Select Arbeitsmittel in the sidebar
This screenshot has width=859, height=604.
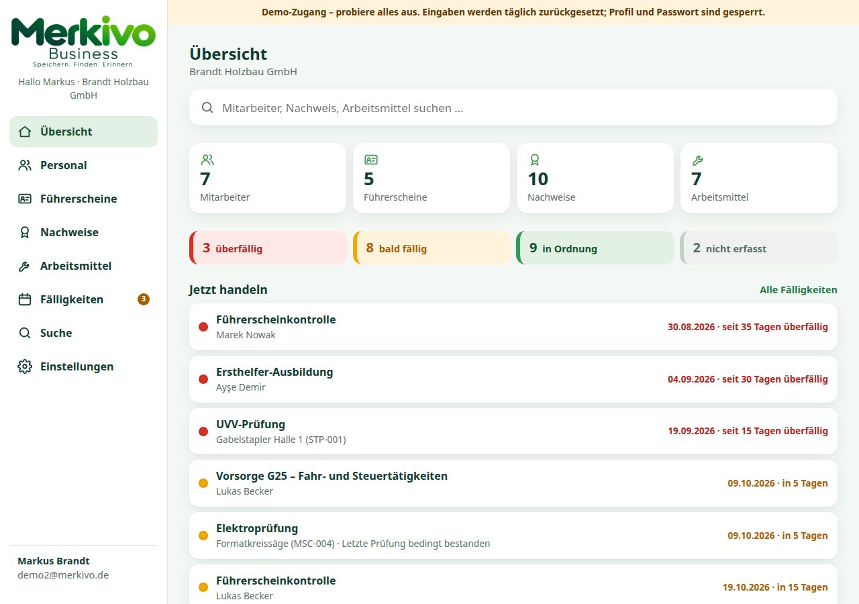coord(83,266)
